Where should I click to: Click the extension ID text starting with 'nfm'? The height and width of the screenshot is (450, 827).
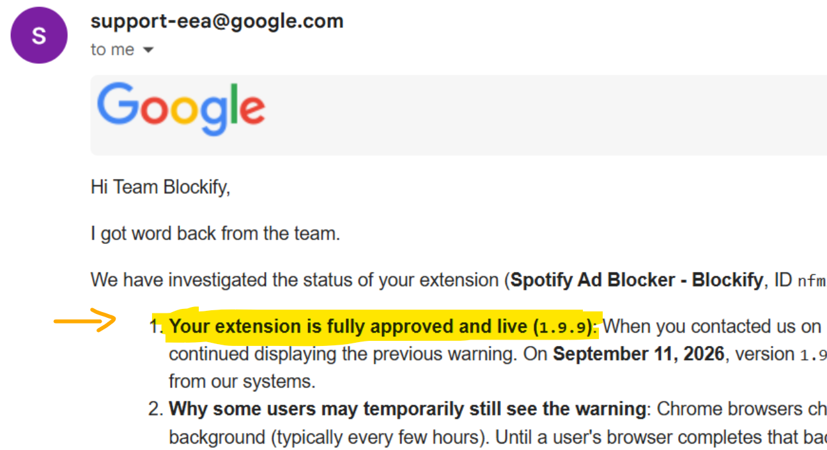coord(812,281)
